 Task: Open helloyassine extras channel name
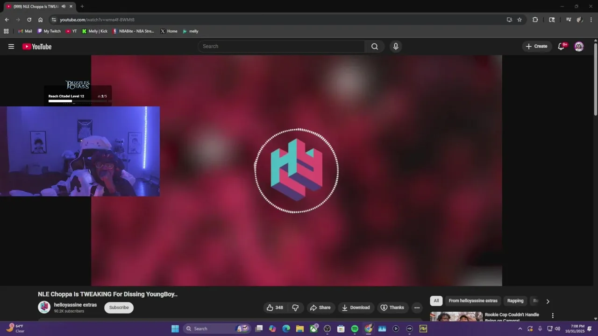click(75, 305)
